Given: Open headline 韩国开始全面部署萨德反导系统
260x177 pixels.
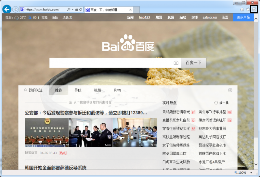Looking at the screenshot, I should pyautogui.click(x=56, y=167).
